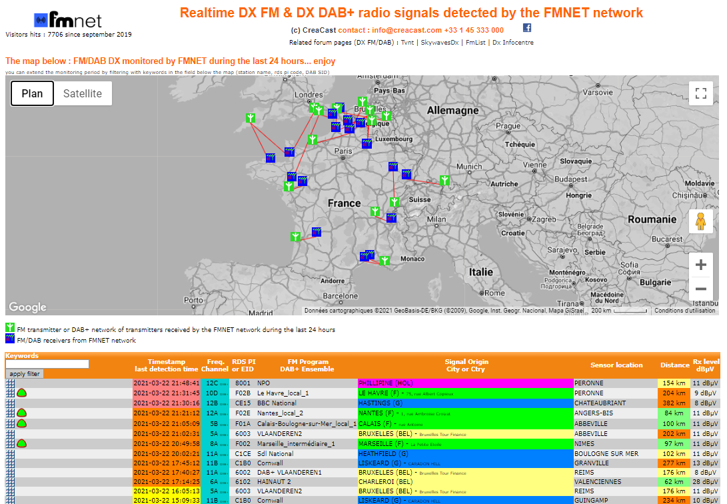The width and height of the screenshot is (727, 504).
Task: Click the fmnet logo
Action: pyautogui.click(x=68, y=20)
